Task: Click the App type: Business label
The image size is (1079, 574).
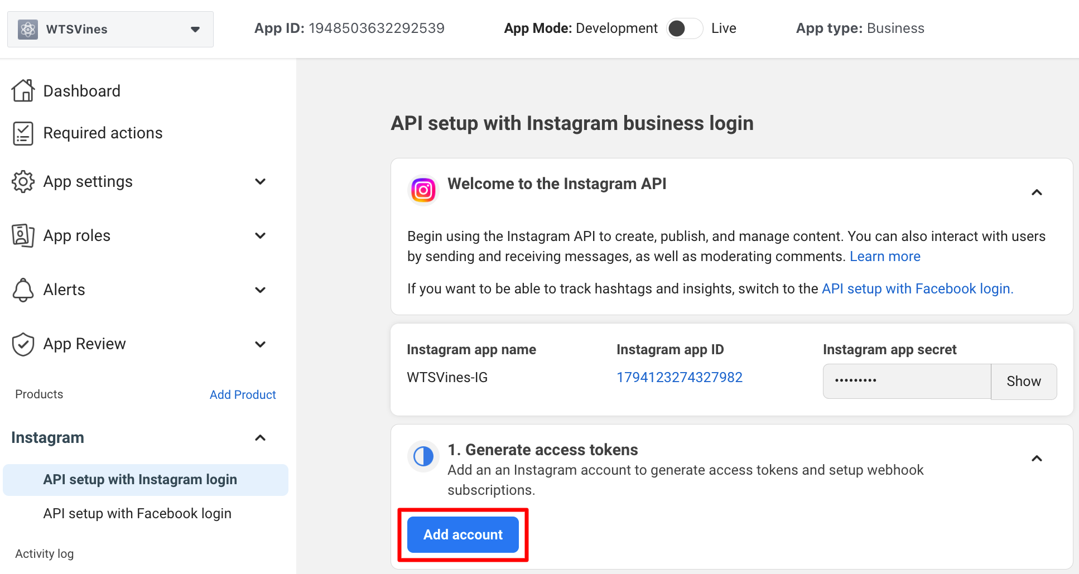Action: pos(860,28)
